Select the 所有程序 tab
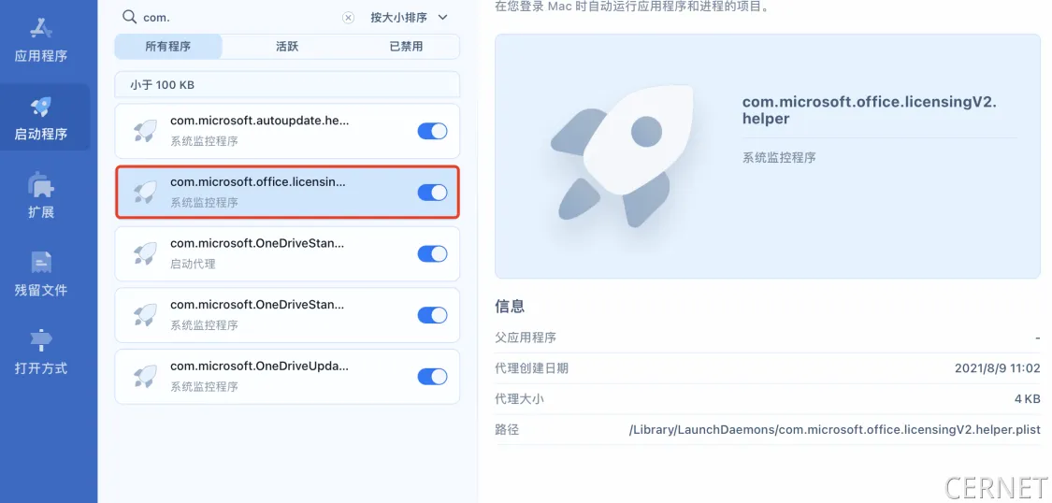This screenshot has width=1052, height=503. point(168,47)
